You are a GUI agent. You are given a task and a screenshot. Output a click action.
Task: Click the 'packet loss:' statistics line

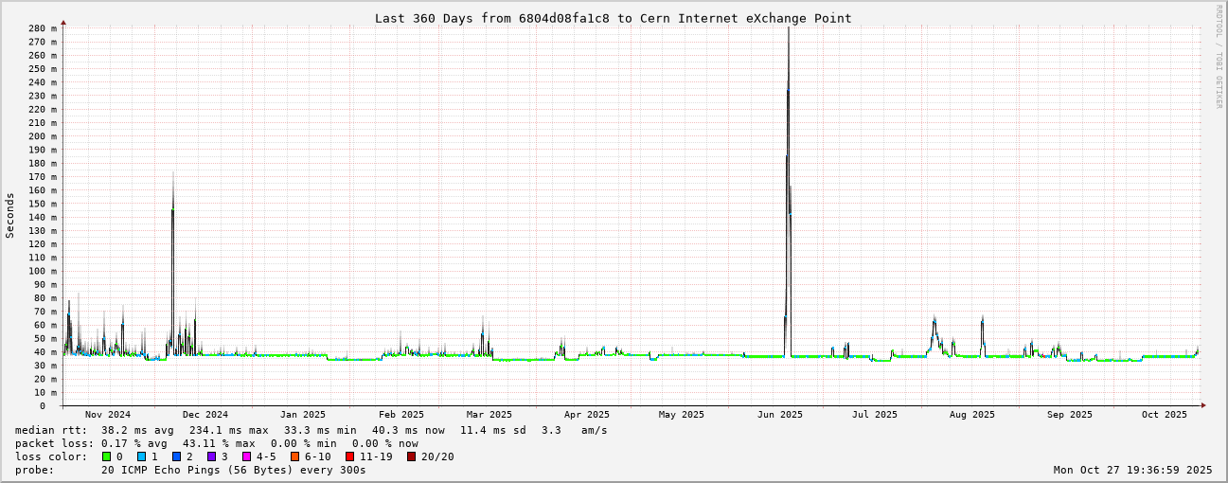[217, 443]
